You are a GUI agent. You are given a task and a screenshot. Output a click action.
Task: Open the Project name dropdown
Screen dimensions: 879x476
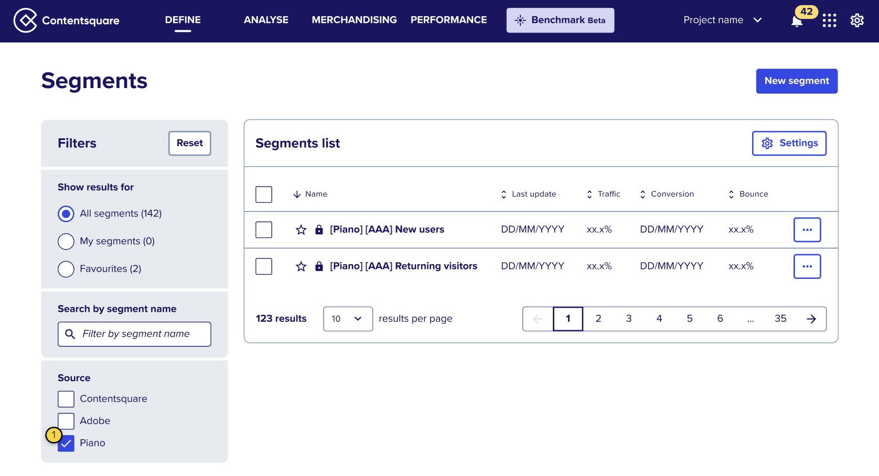pyautogui.click(x=722, y=20)
